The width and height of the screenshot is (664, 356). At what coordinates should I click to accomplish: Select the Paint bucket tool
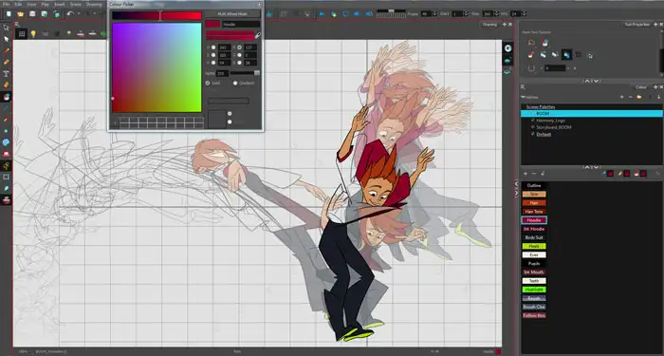click(x=6, y=97)
